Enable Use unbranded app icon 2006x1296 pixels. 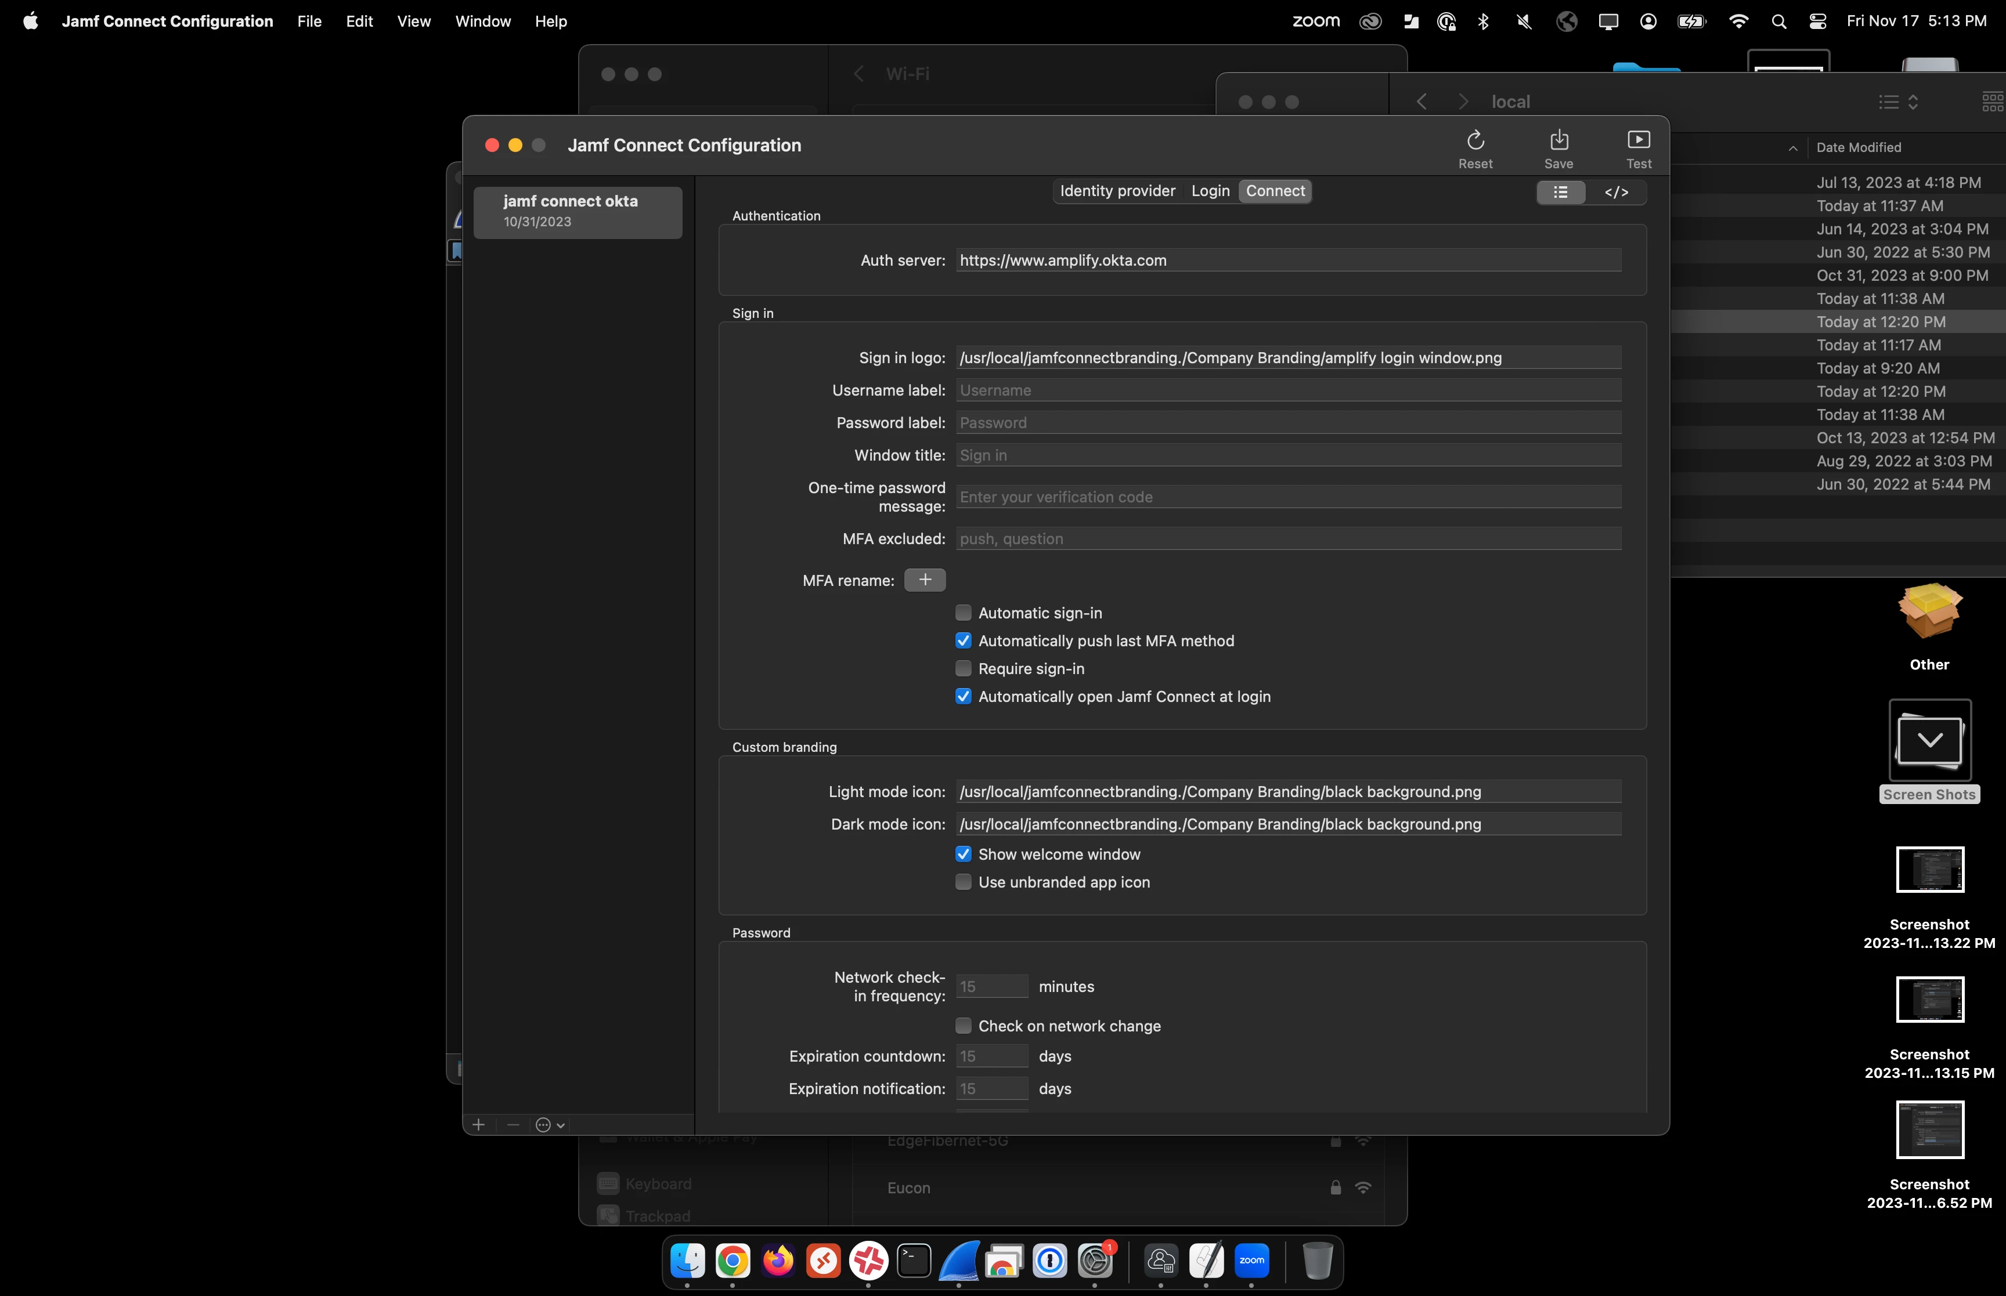[x=963, y=882]
